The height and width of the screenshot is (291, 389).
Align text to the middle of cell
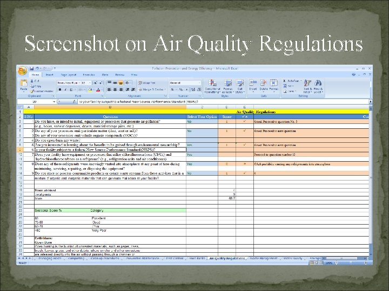click(x=115, y=82)
